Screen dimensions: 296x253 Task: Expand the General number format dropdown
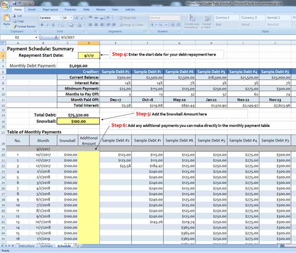[178, 18]
